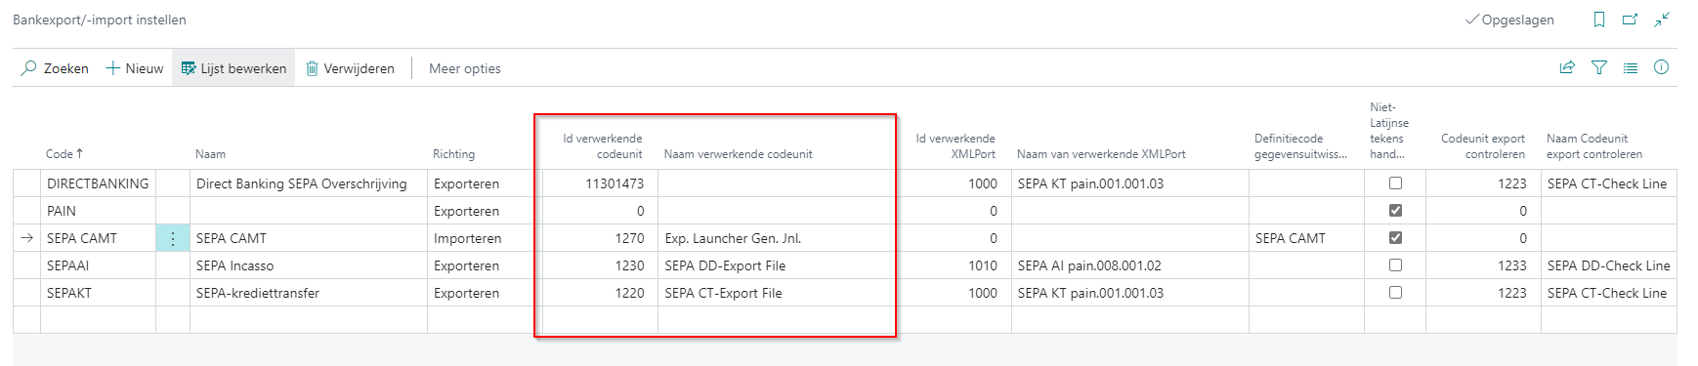The width and height of the screenshot is (1698, 366).
Task: Click the Verwijderen button
Action: tap(350, 68)
